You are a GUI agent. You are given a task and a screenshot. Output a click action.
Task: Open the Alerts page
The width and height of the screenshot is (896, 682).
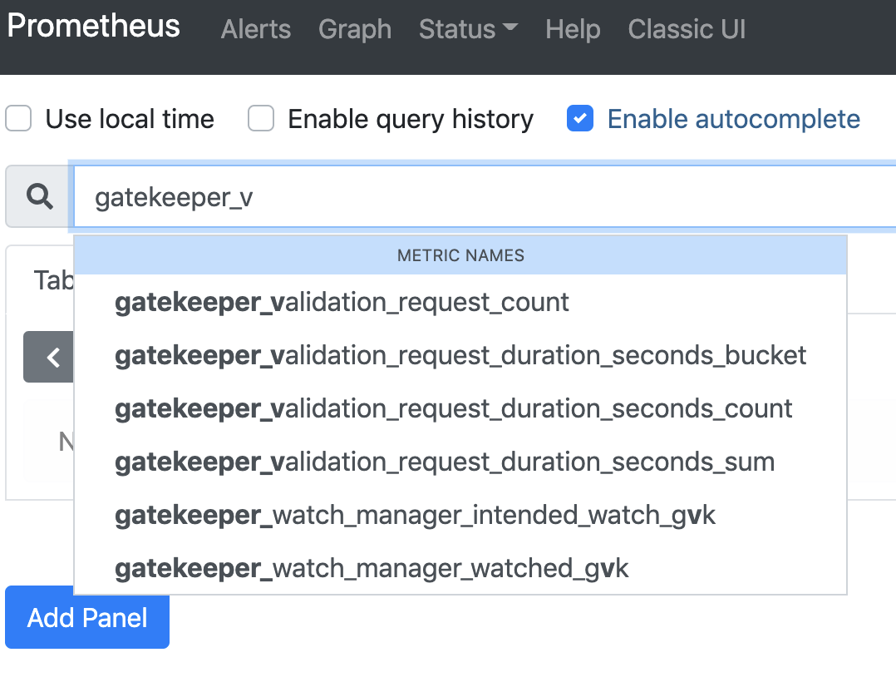coord(255,29)
